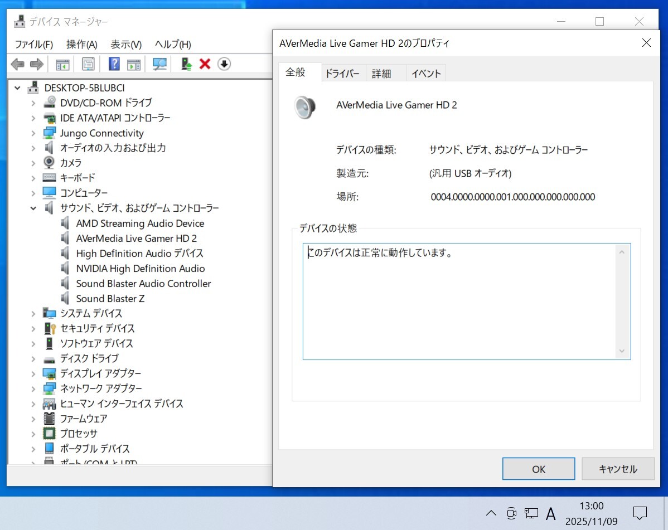
Task: Click the network tray icon
Action: point(531,513)
